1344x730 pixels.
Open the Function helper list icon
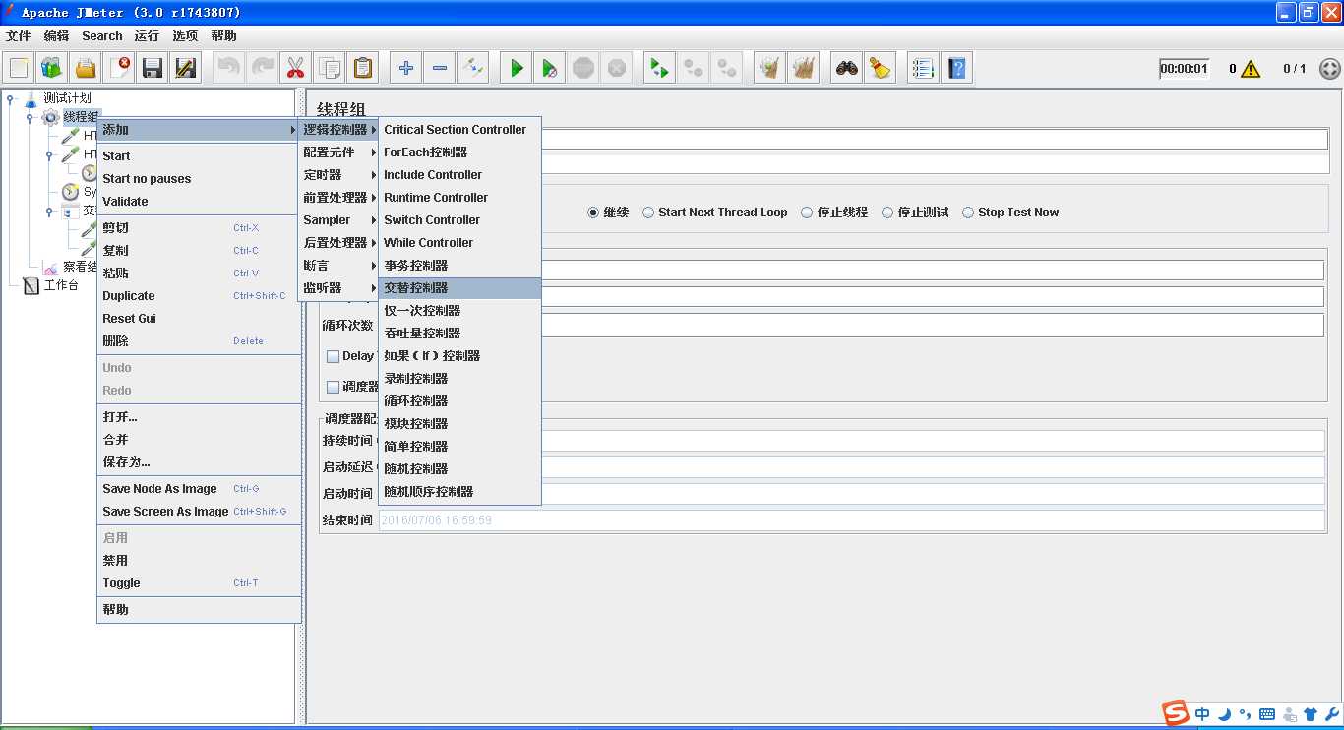(x=922, y=68)
